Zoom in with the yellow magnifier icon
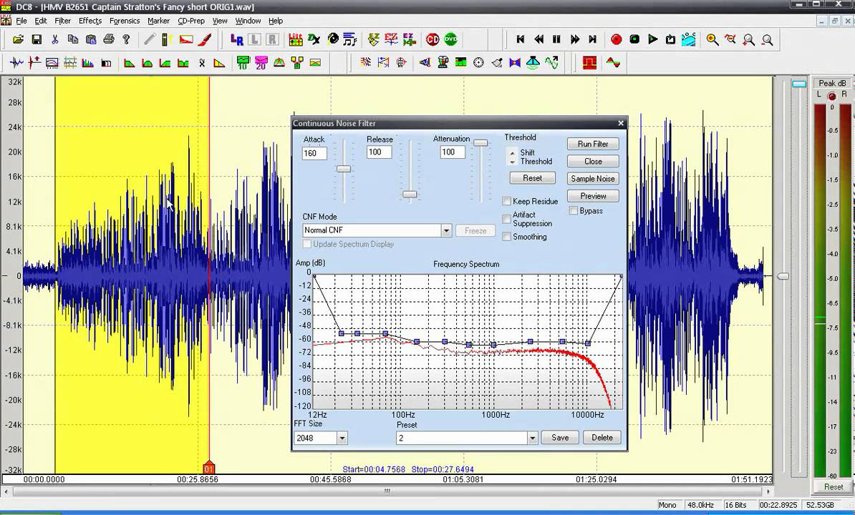Screen dimensions: 855x515 [x=712, y=39]
